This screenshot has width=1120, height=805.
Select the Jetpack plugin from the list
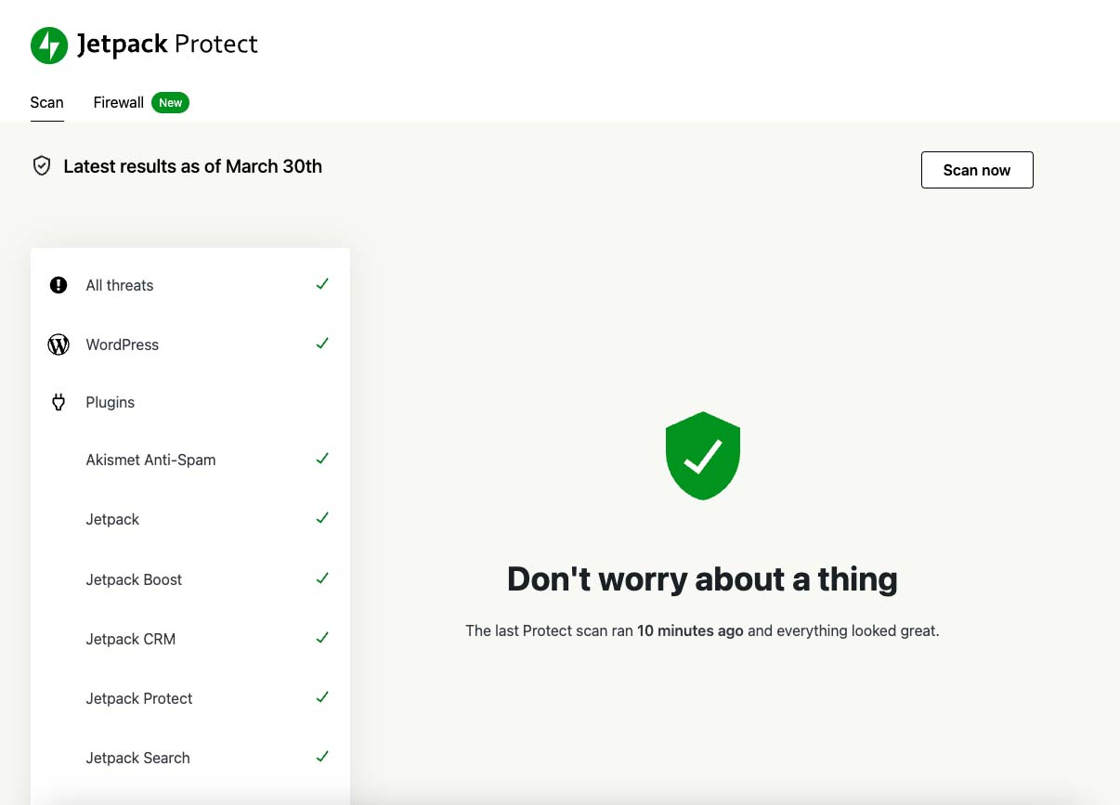112,519
